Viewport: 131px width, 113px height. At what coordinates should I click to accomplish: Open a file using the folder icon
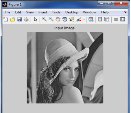[13, 19]
